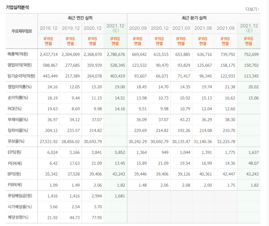Click the operating profit 158,175

coord(228,66)
